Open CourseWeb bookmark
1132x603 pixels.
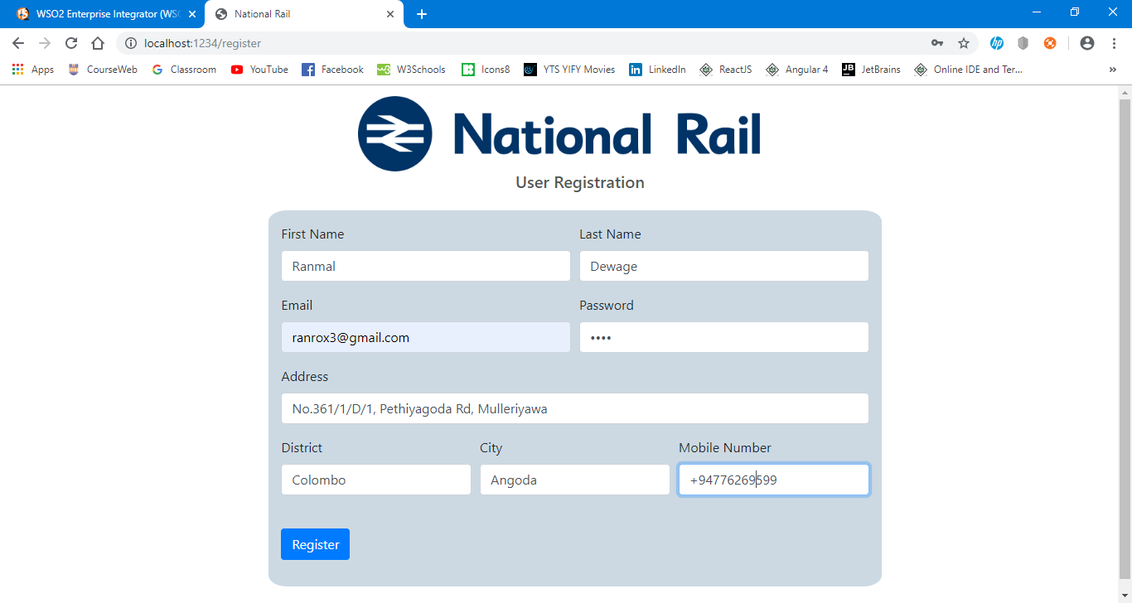(x=103, y=70)
